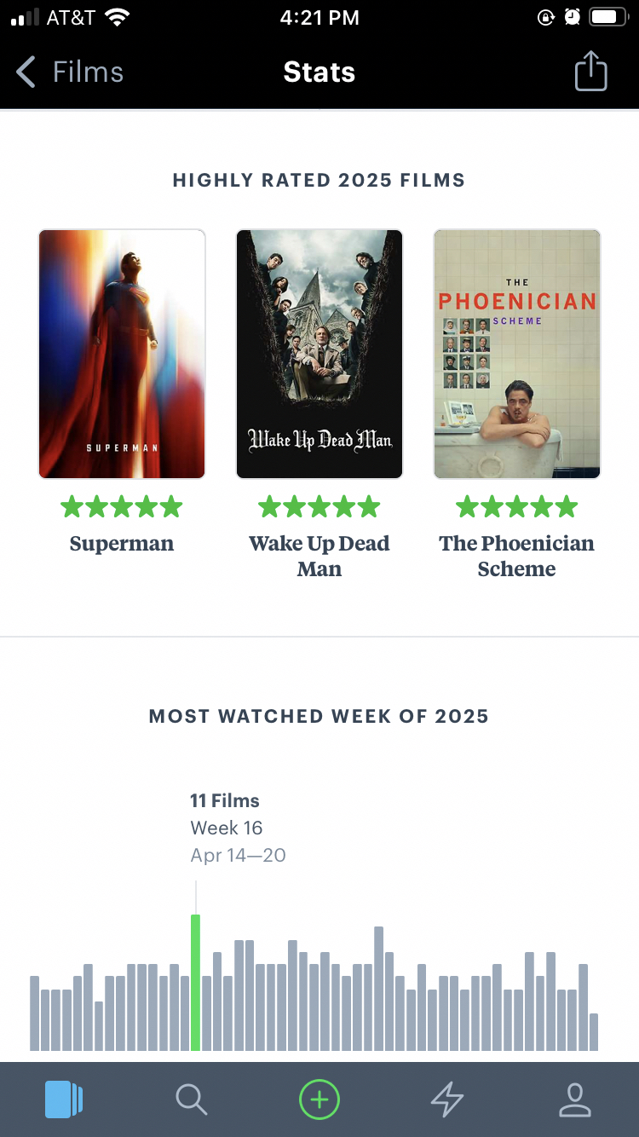Select the green Week 16 bar
The image size is (639, 1137).
195,982
